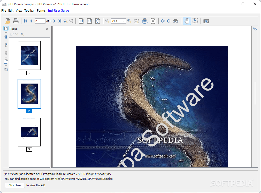
Task: Open the loupe tool
Action: 145,21
